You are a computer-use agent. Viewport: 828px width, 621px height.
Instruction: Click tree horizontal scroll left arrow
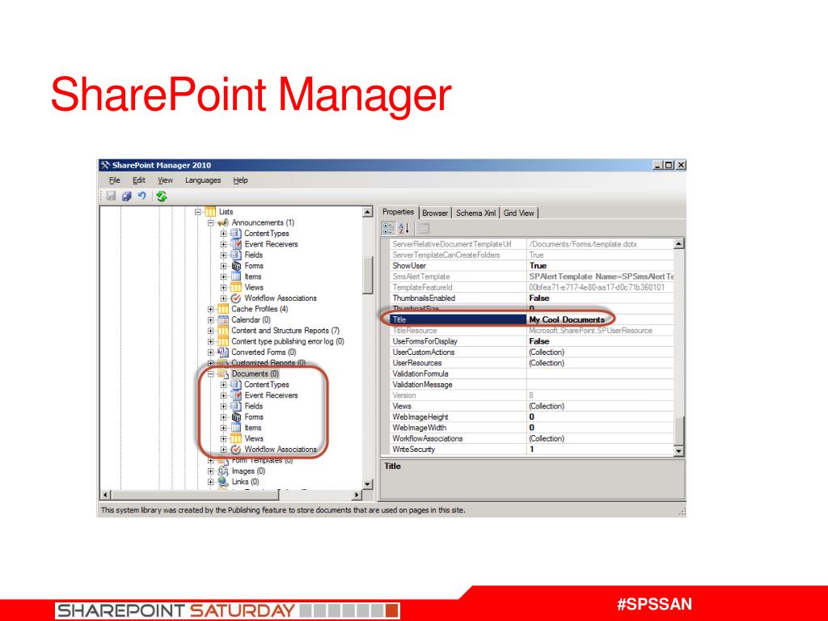click(106, 495)
